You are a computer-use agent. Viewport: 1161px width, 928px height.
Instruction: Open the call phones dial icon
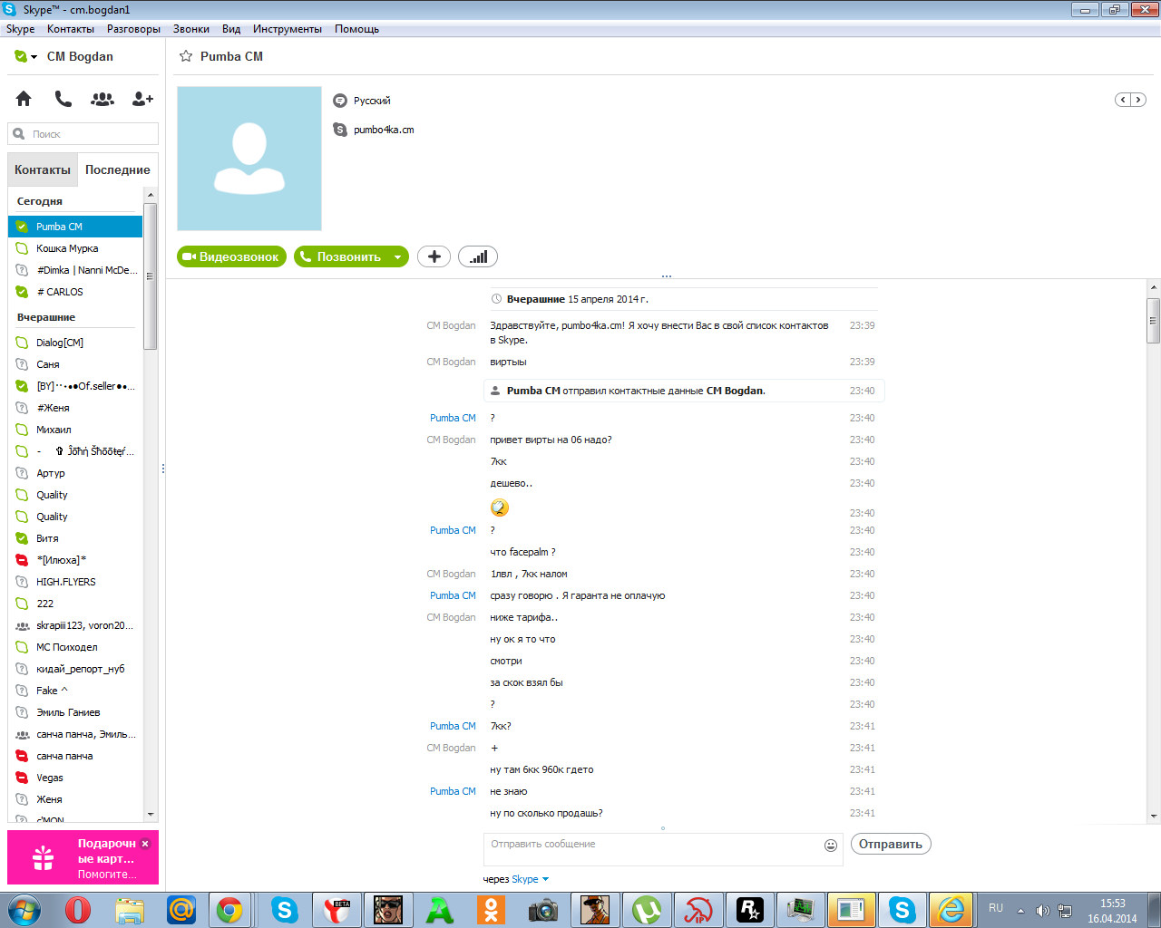(x=63, y=99)
